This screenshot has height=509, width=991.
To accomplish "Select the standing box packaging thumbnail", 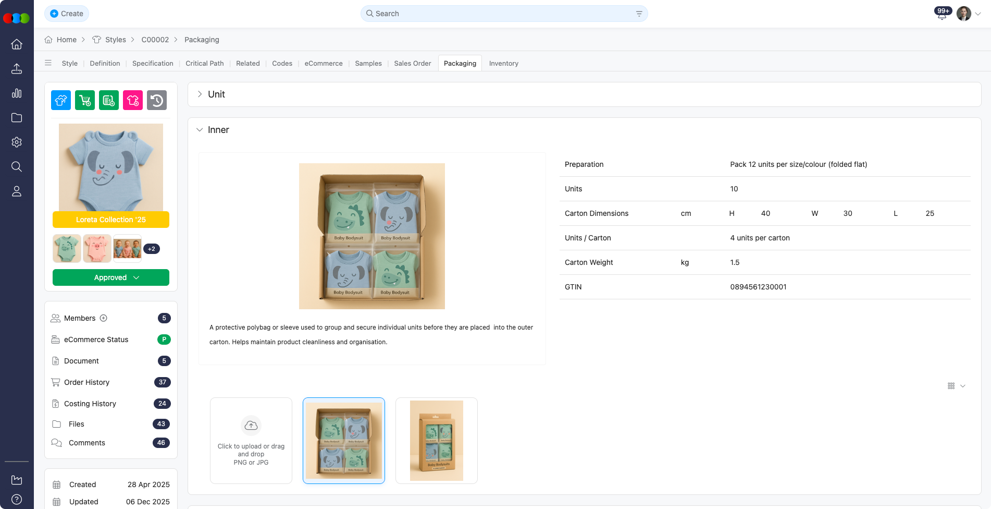I will pos(436,440).
